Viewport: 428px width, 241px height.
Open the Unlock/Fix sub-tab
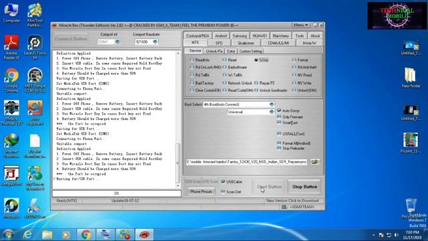pos(214,51)
